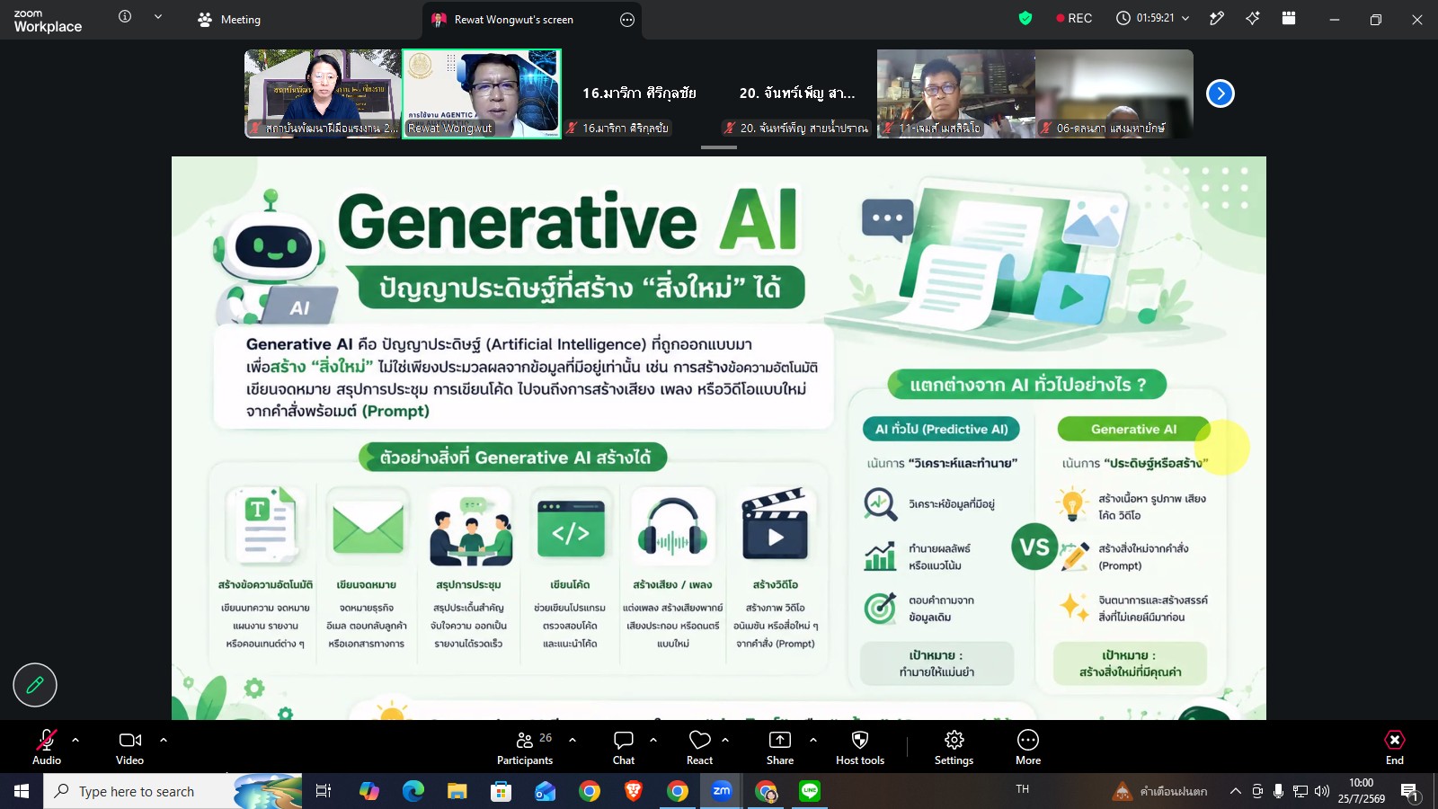Expand video options arrow next to Video
This screenshot has height=809, width=1438.
pyautogui.click(x=164, y=740)
